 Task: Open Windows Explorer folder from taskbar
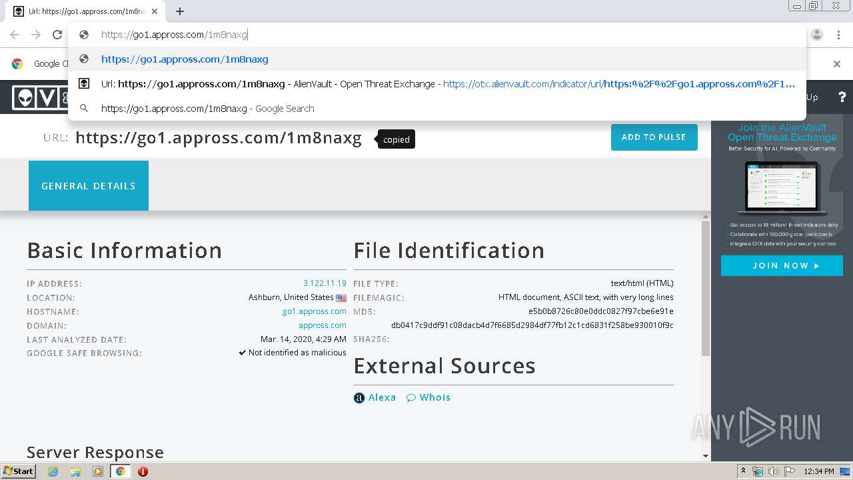click(x=75, y=471)
